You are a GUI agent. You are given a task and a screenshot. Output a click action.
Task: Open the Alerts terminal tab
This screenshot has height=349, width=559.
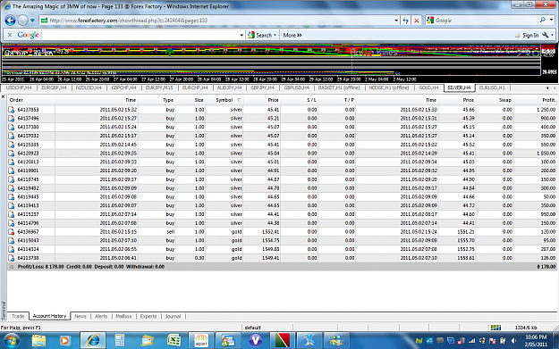tap(101, 316)
